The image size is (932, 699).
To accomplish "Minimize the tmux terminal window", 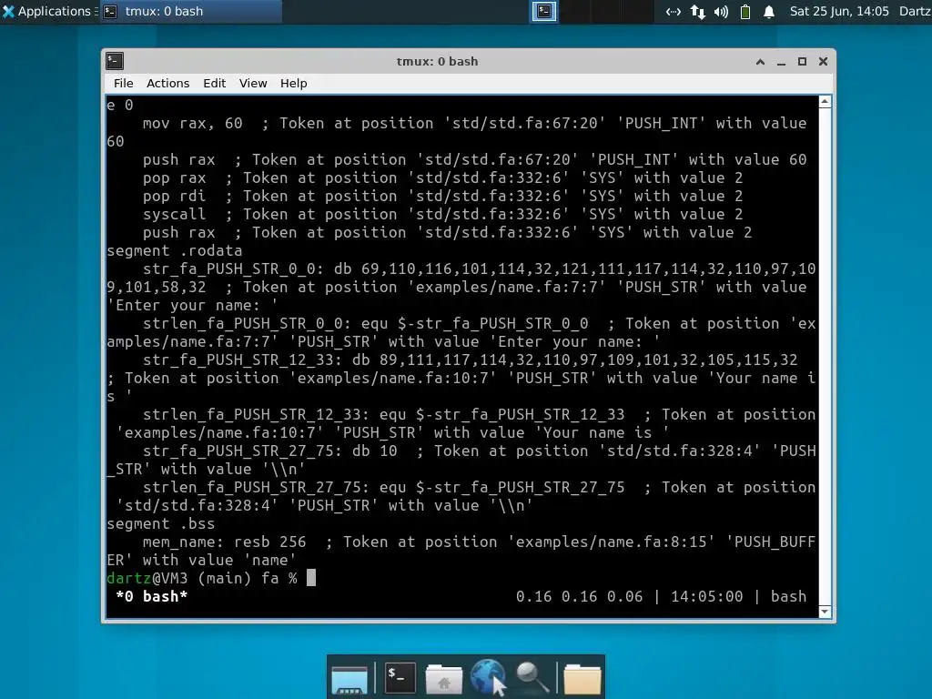I will (781, 62).
